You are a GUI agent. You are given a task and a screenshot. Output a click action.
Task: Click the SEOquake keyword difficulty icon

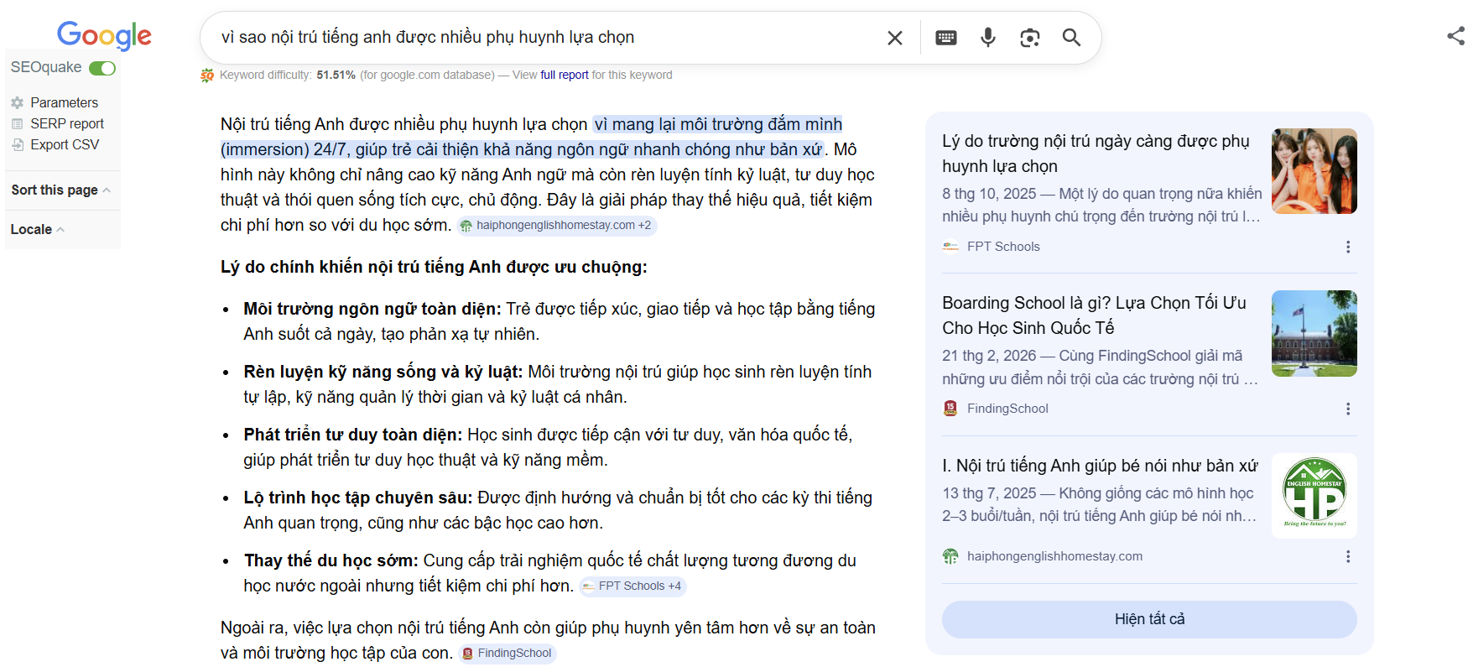pos(207,76)
